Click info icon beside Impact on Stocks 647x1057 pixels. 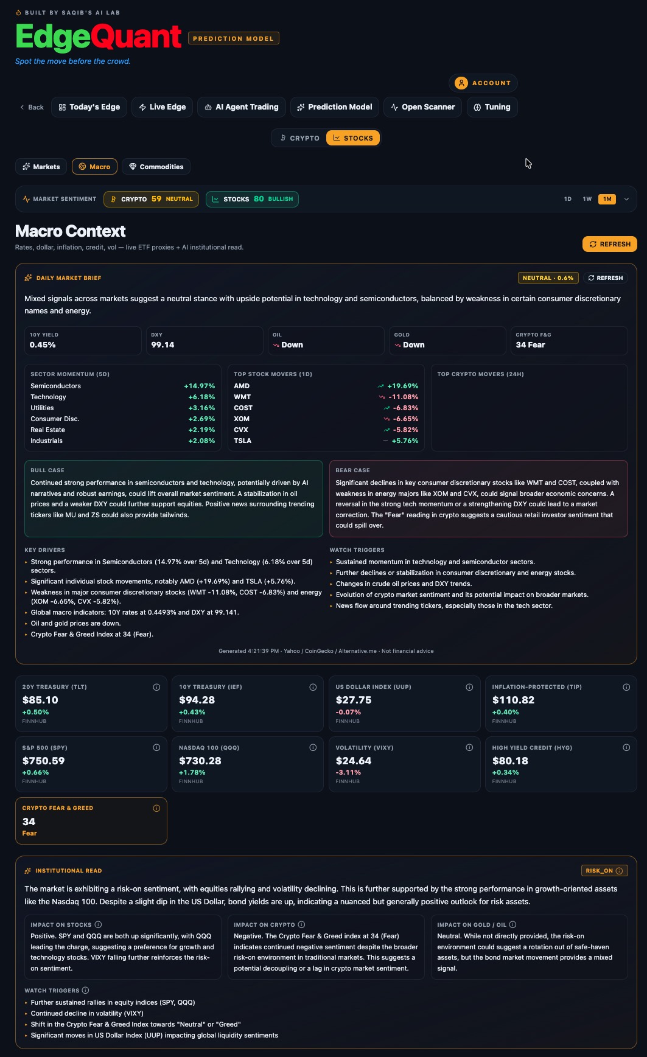click(x=98, y=924)
